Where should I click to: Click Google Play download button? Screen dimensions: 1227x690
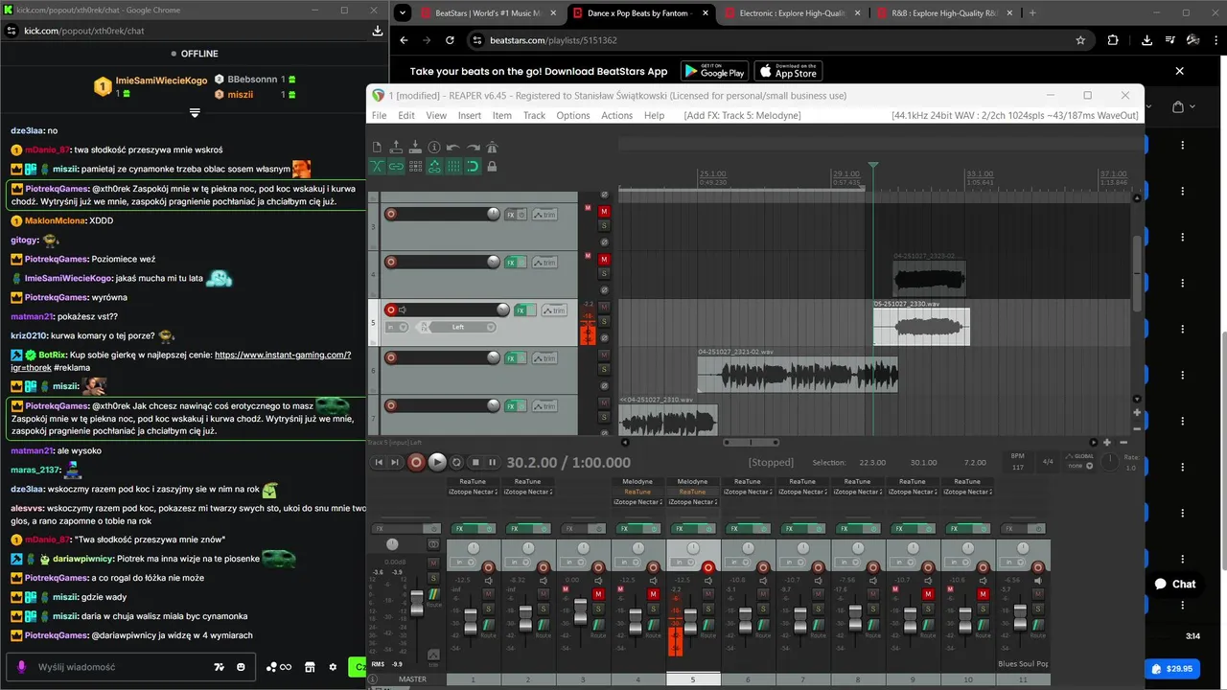pyautogui.click(x=715, y=71)
